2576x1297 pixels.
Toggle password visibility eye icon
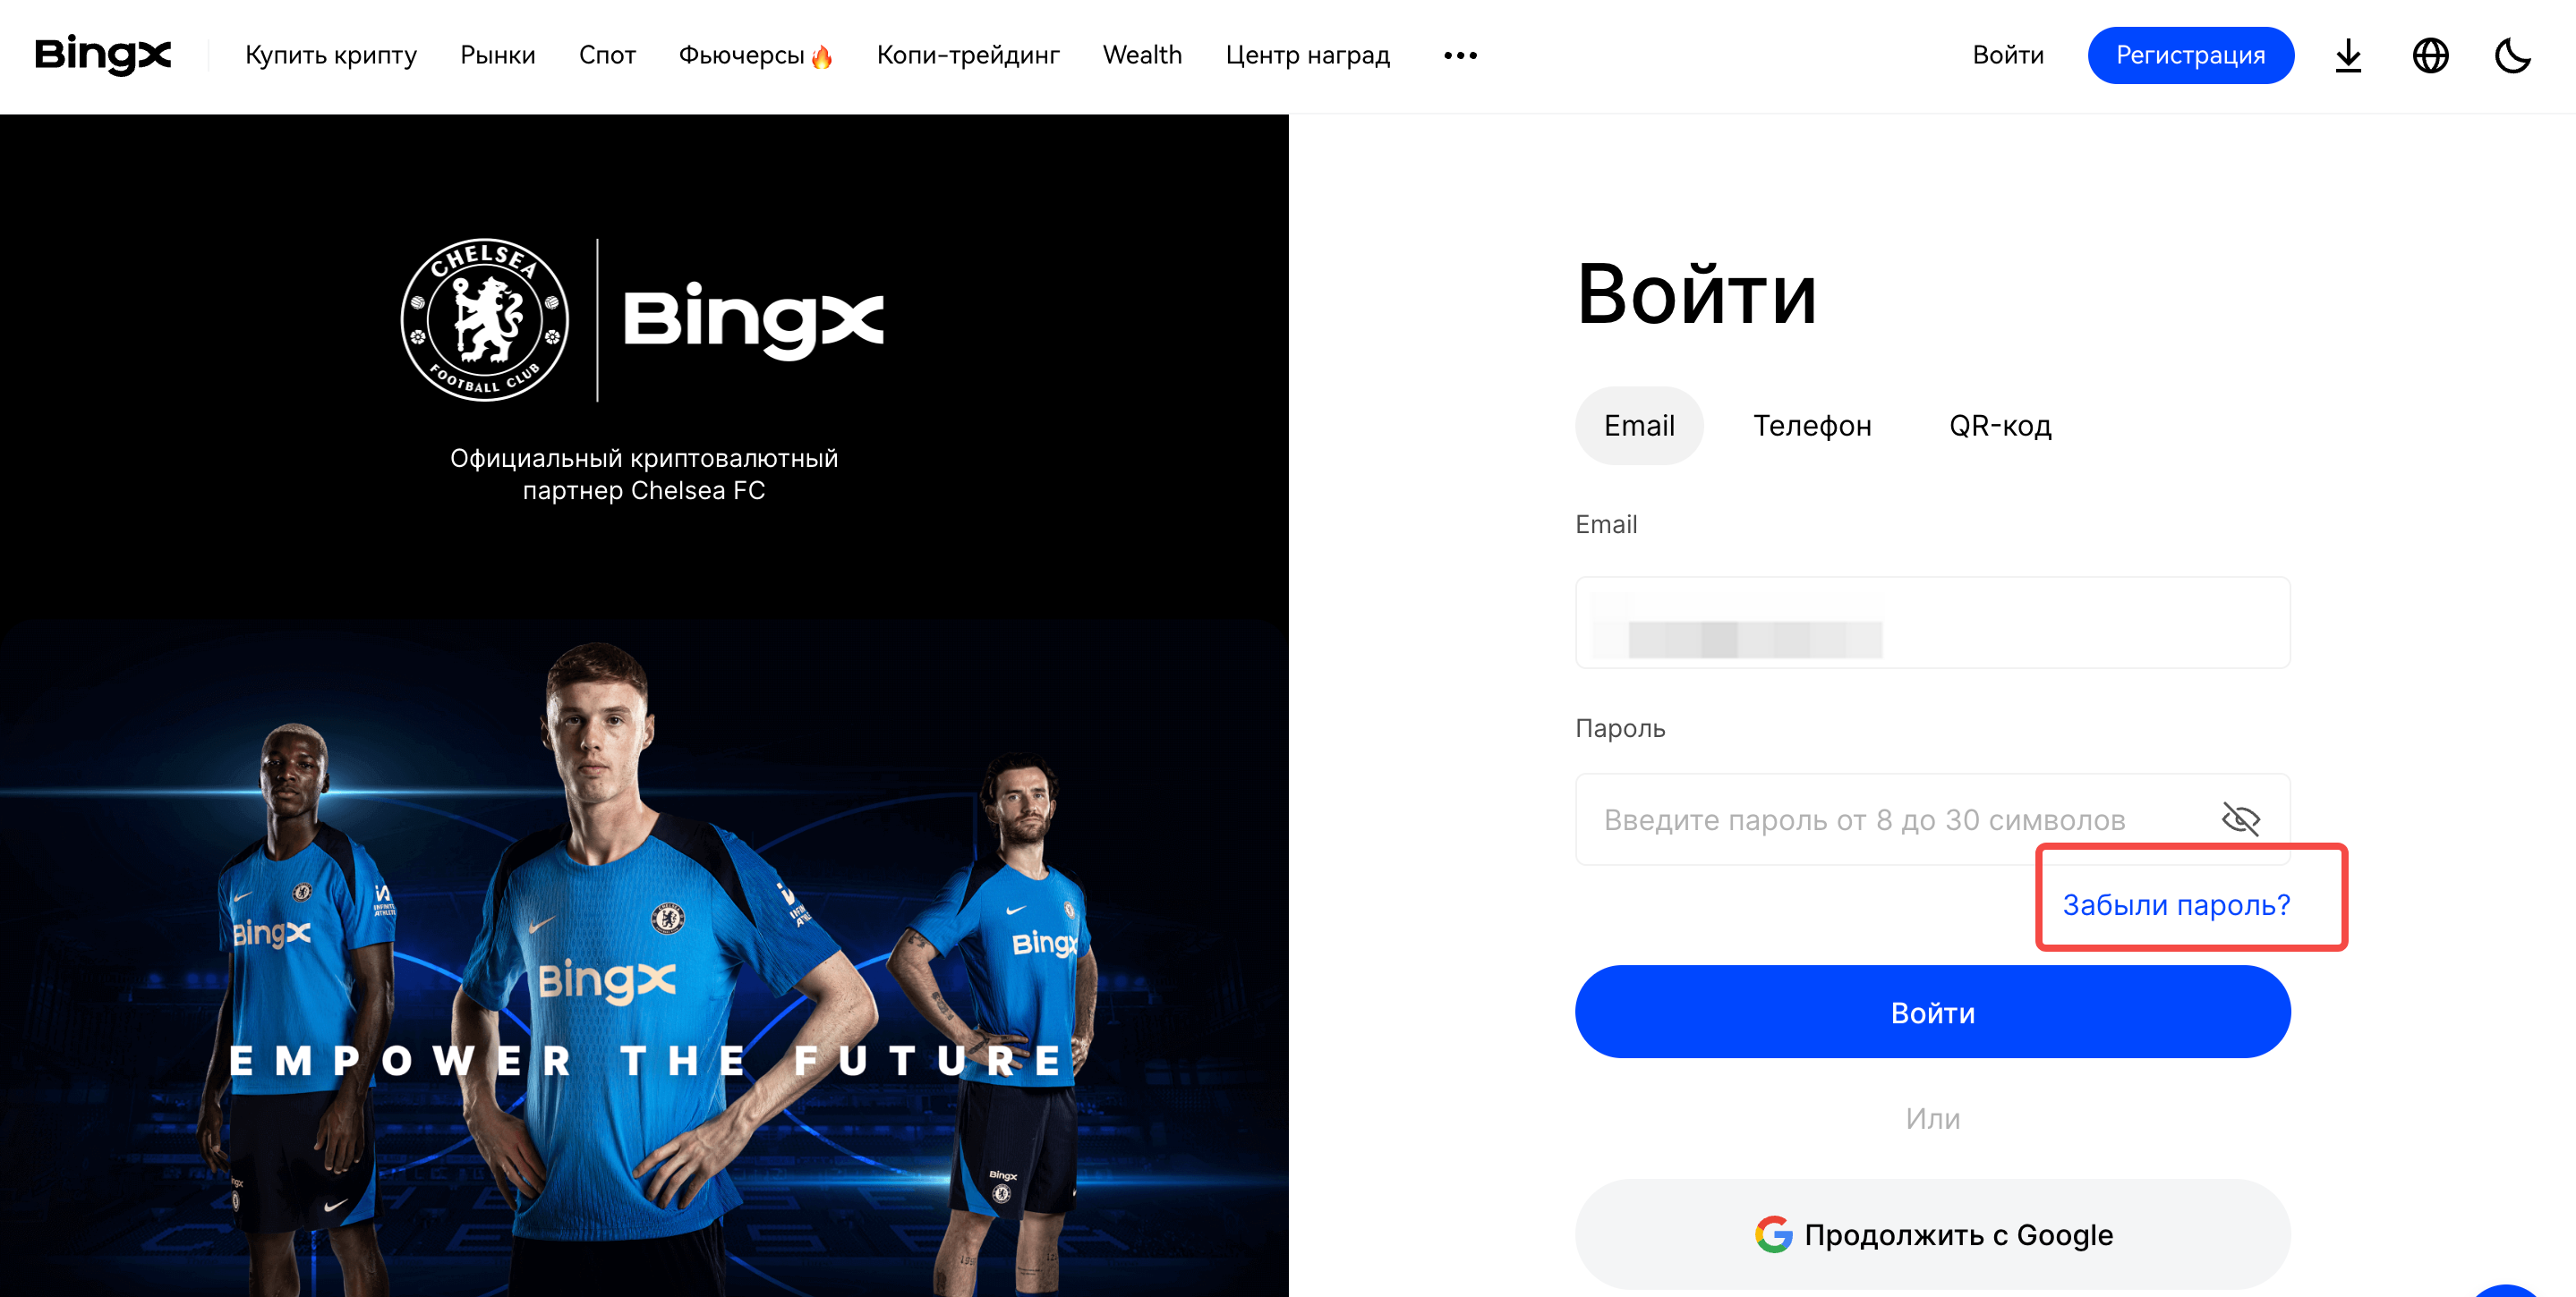[2240, 818]
